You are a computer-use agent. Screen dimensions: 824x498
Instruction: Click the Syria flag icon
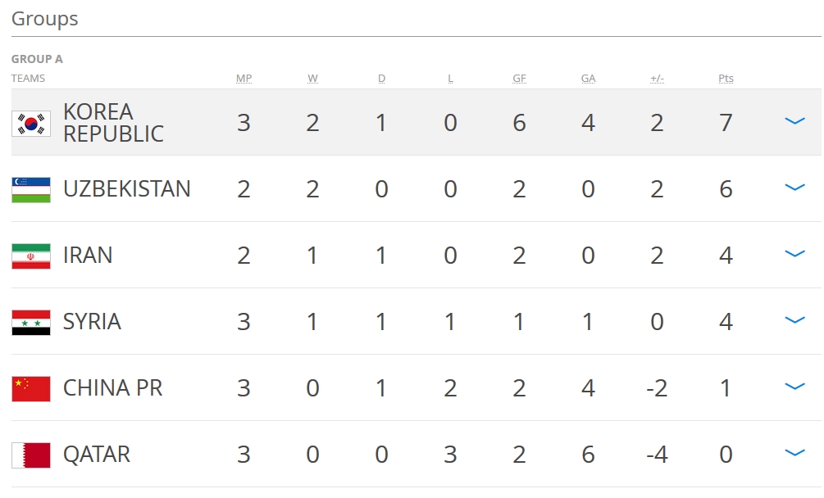[x=31, y=322]
